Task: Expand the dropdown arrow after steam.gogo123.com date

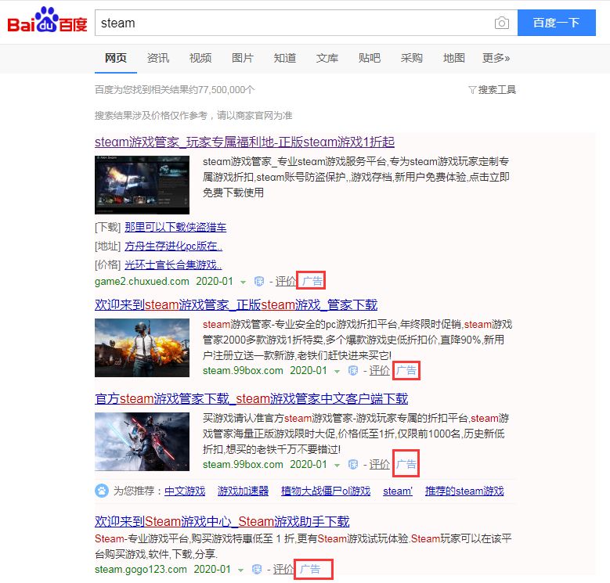Action: [x=241, y=570]
